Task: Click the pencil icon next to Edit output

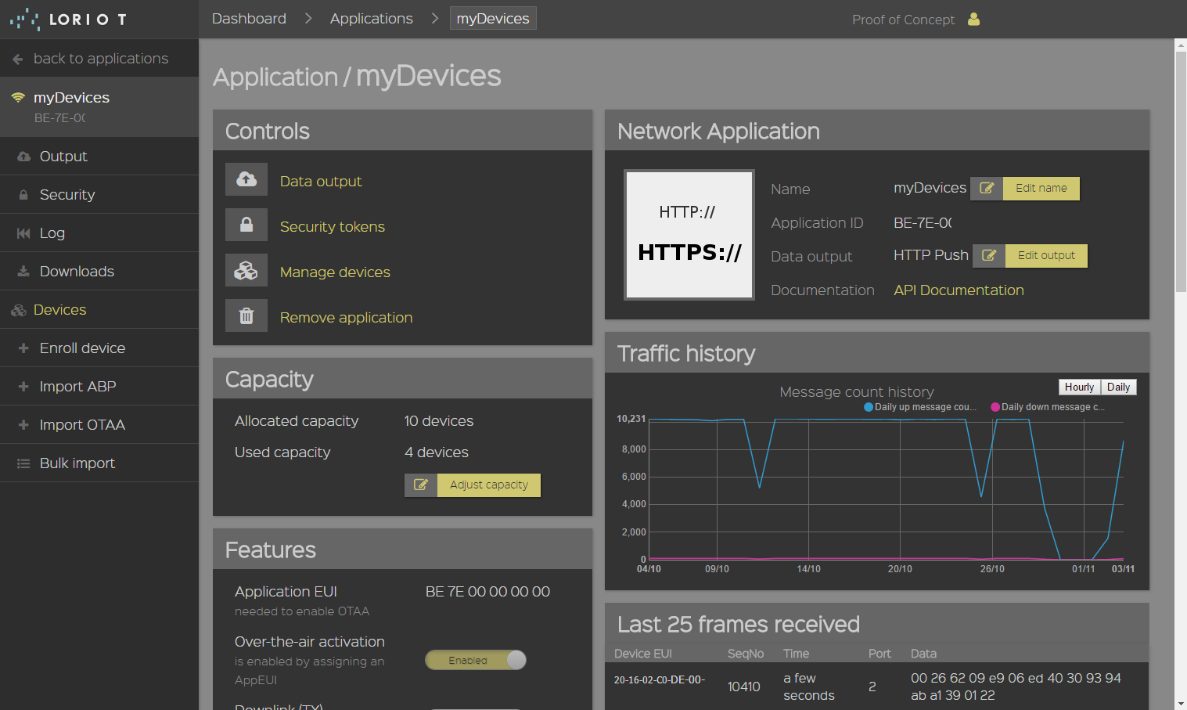Action: click(x=989, y=255)
